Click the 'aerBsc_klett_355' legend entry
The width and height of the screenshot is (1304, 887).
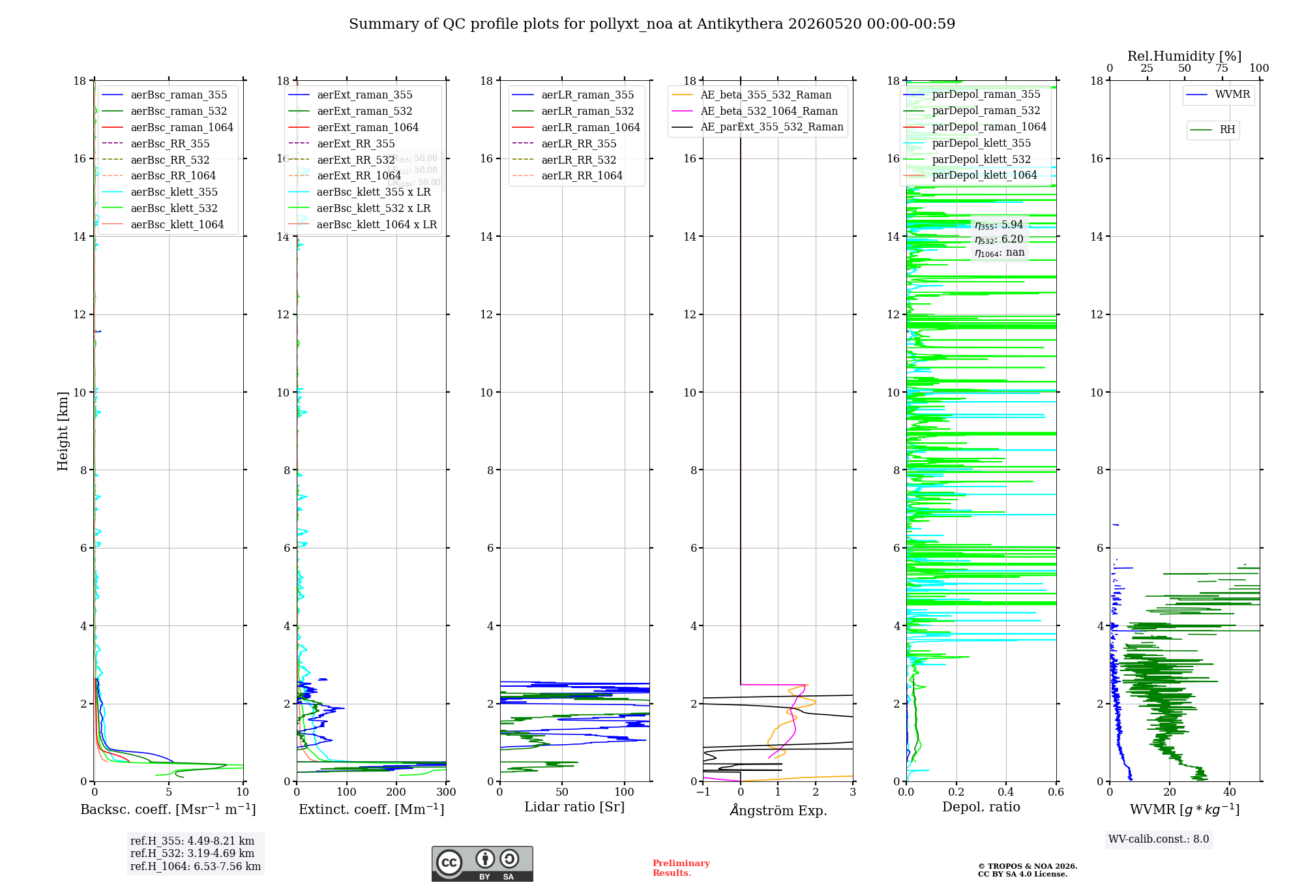click(160, 192)
